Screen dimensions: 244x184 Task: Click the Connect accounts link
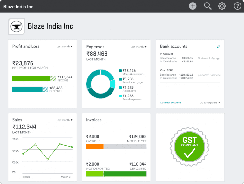[171, 102]
